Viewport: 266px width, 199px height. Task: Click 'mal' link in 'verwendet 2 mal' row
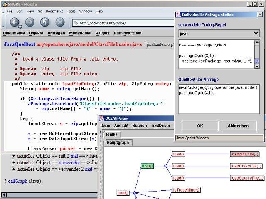[89, 169]
